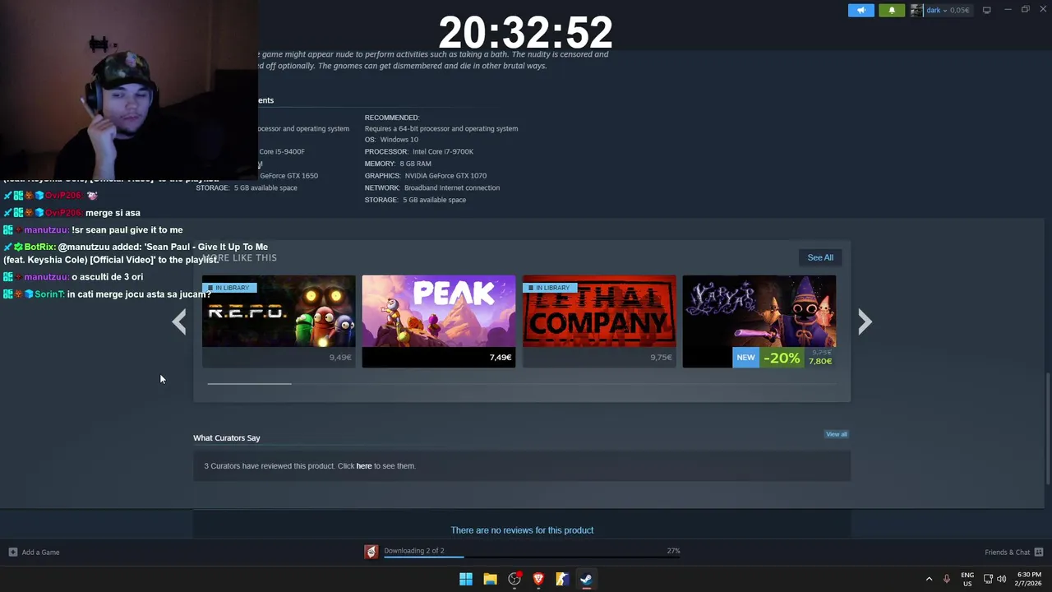Click the download progress bar
This screenshot has width=1052, height=592.
[531, 557]
